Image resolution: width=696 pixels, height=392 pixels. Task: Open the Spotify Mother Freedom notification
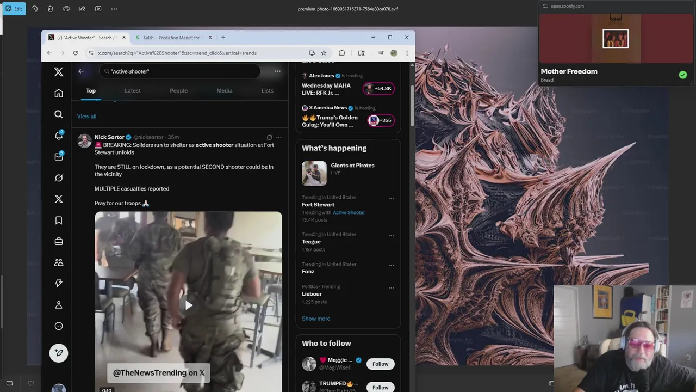[x=616, y=44]
